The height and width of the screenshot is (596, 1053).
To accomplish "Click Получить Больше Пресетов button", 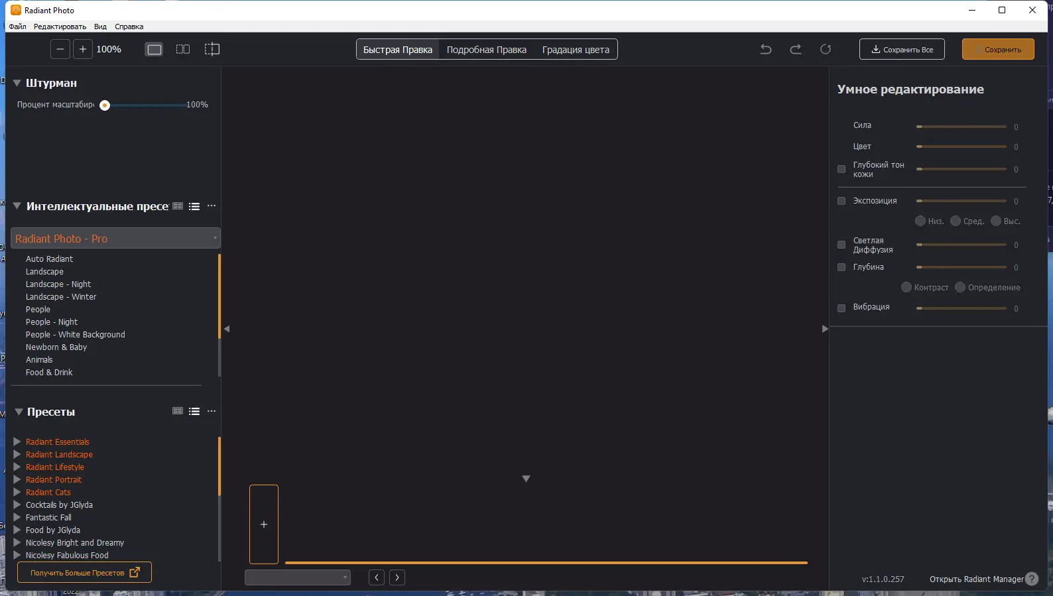I will (x=84, y=572).
